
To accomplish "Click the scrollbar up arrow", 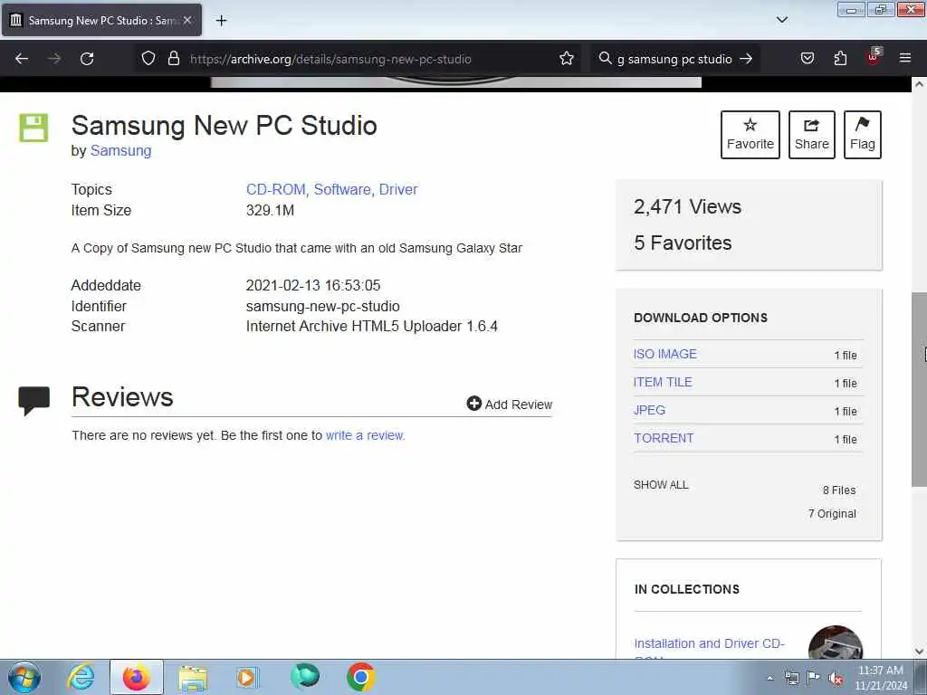I will 919,84.
